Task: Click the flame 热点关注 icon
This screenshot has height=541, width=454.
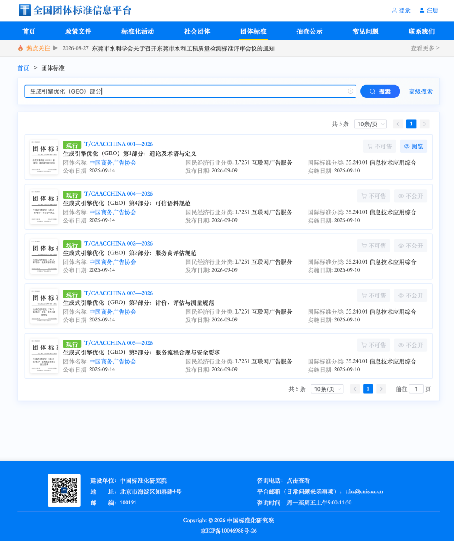Action: 21,48
